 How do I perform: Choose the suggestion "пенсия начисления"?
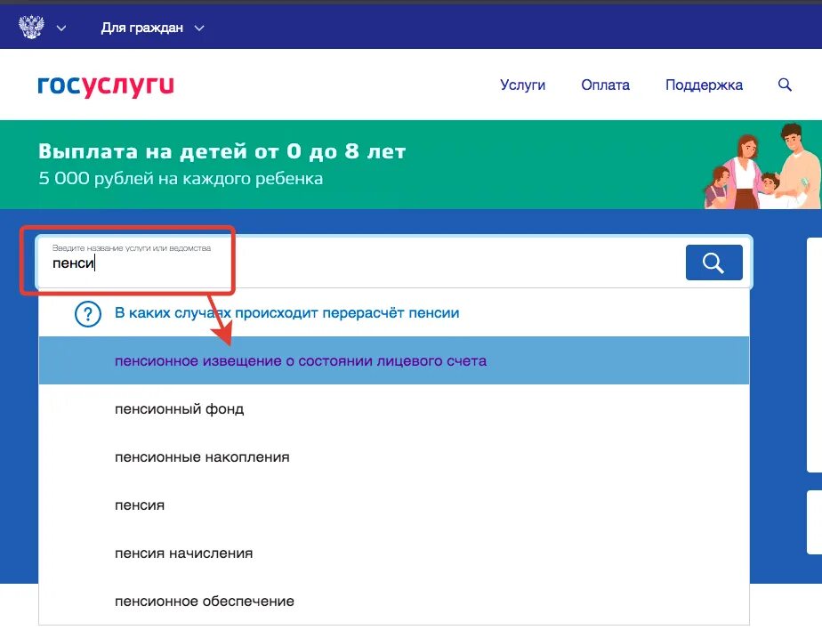(x=394, y=553)
